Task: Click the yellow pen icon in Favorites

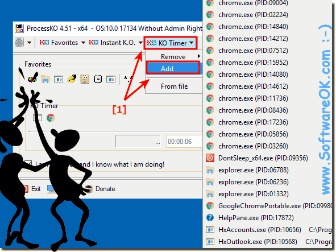Action: pos(72,79)
